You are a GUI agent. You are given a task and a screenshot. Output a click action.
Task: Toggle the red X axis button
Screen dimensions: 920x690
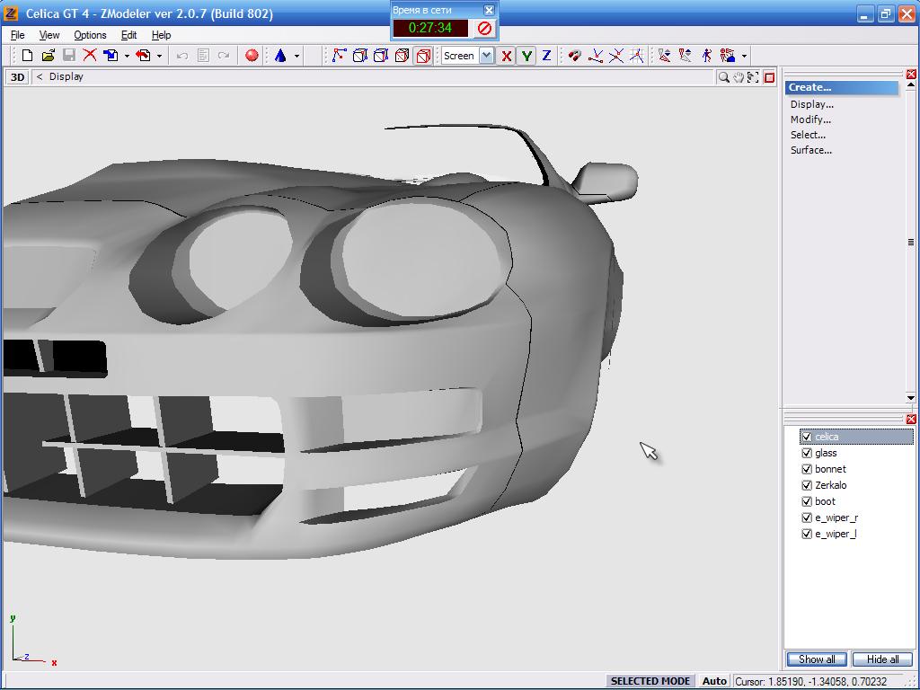pyautogui.click(x=507, y=56)
